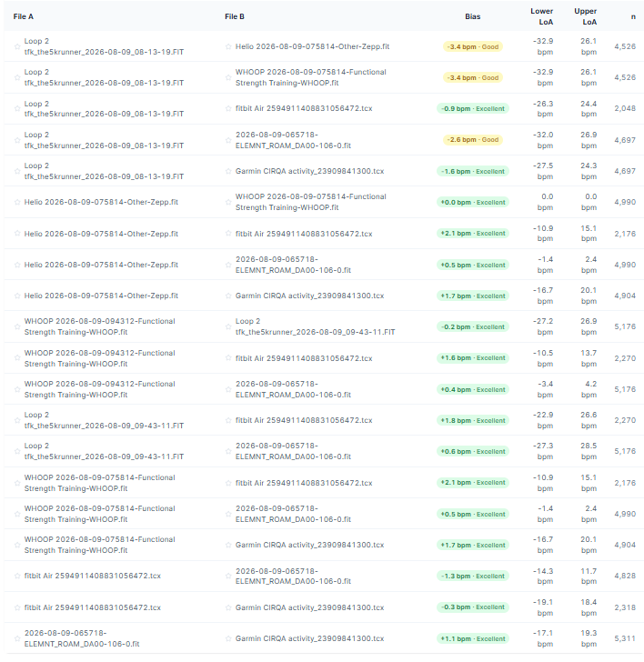
Task: Star Garmin CIRQA File B in the -1.6 bpm row
Action: click(228, 171)
